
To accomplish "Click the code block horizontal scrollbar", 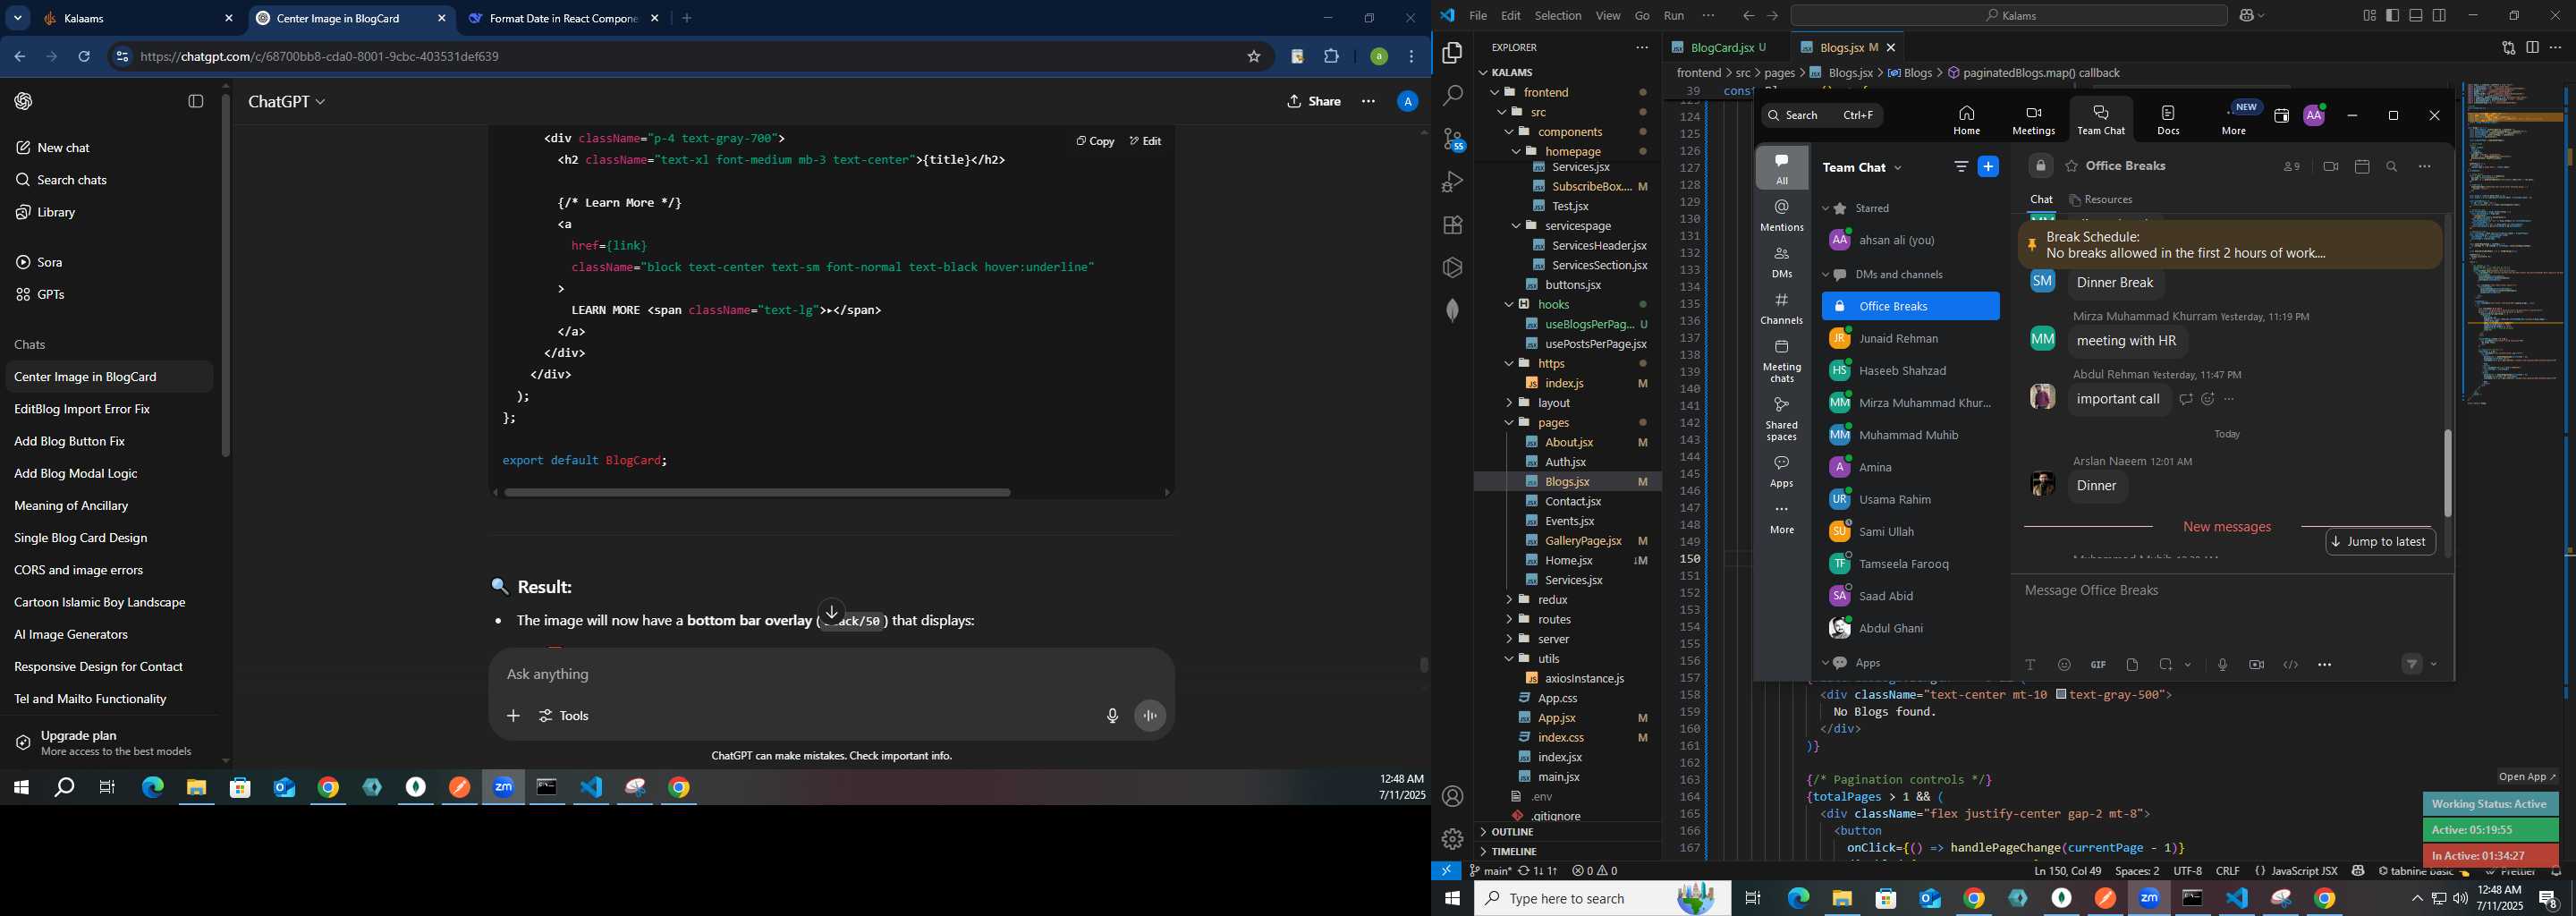I will pyautogui.click(x=757, y=493).
